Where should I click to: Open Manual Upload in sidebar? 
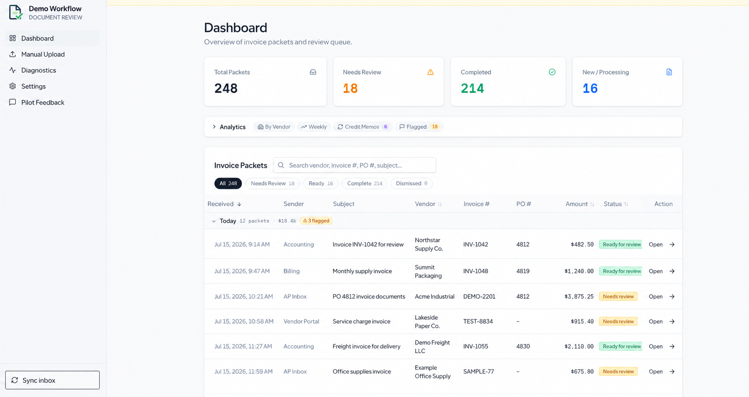tap(53, 54)
